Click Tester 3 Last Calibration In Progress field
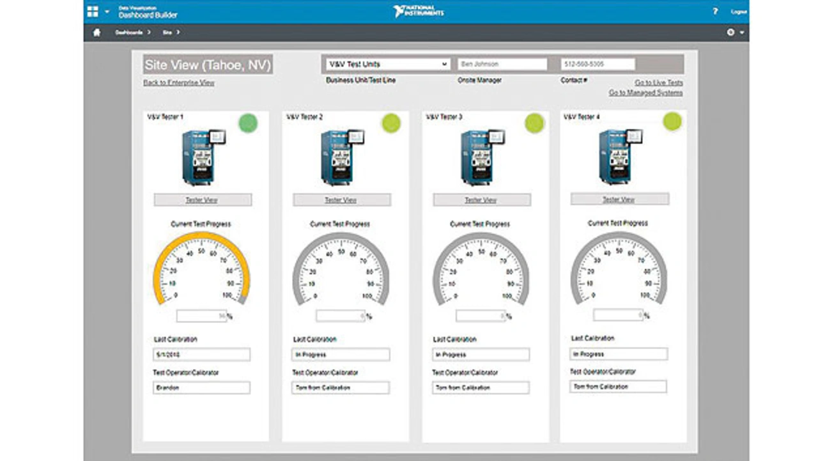Screen dimensions: 818x461 481,354
